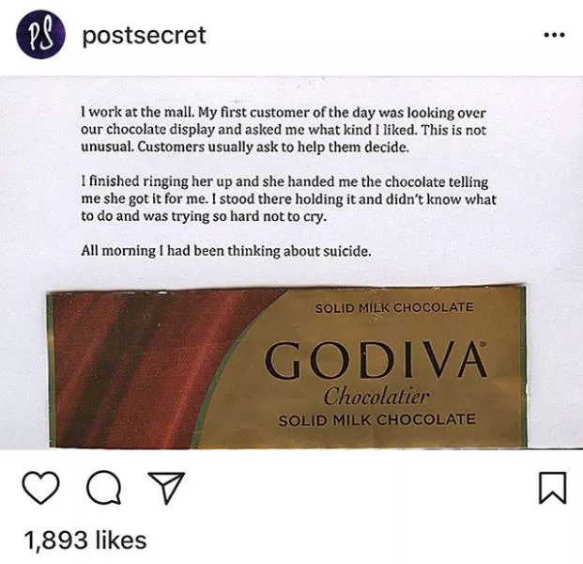Image resolution: width=583 pixels, height=564 pixels.
Task: Open the postsecret username link
Action: 144,36
